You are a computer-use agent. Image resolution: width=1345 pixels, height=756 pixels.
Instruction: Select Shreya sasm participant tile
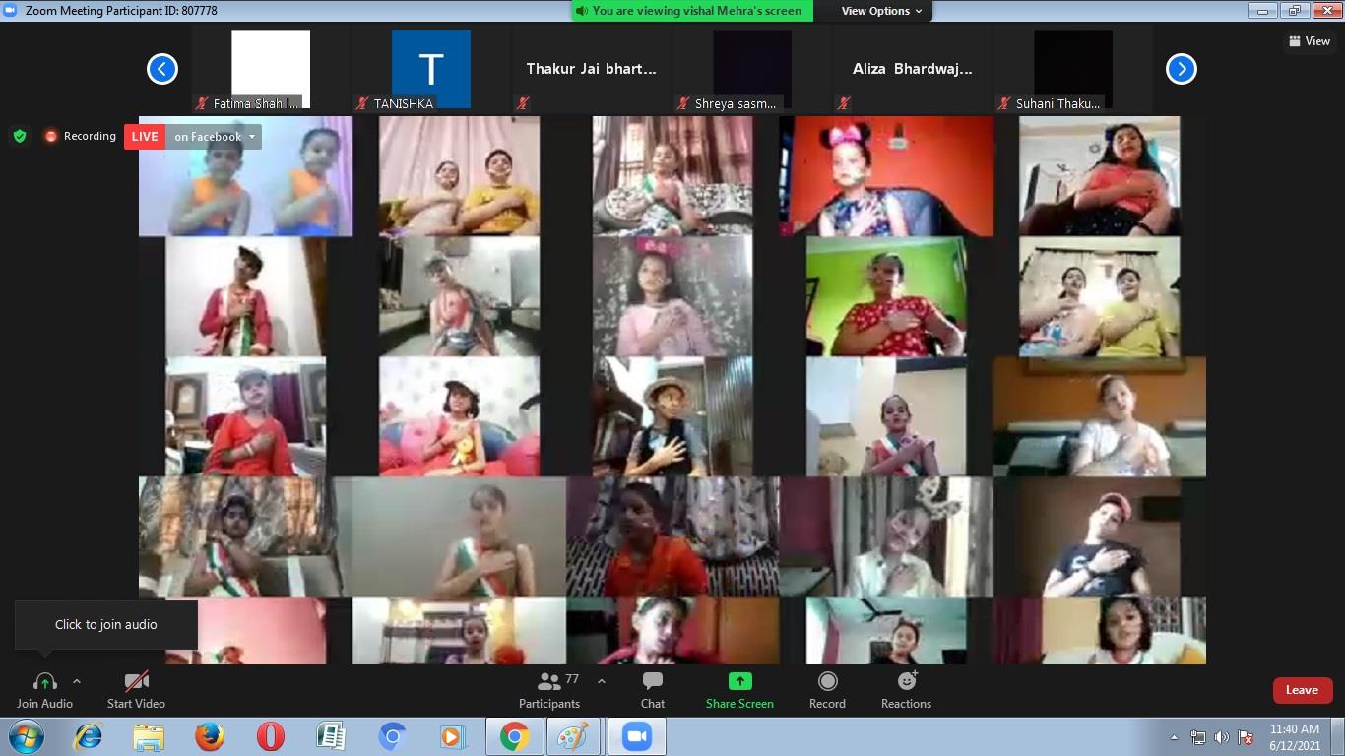coord(752,69)
